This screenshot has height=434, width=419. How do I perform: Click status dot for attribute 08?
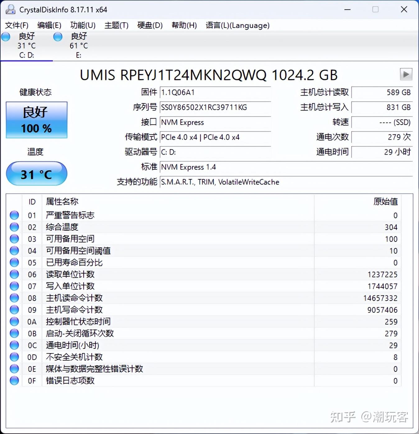(x=14, y=298)
